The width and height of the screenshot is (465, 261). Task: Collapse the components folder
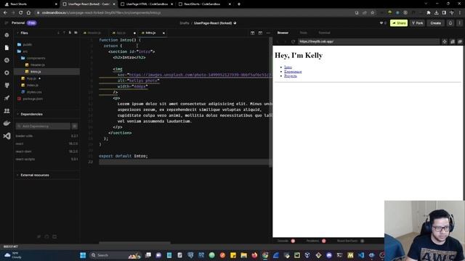pos(33,58)
